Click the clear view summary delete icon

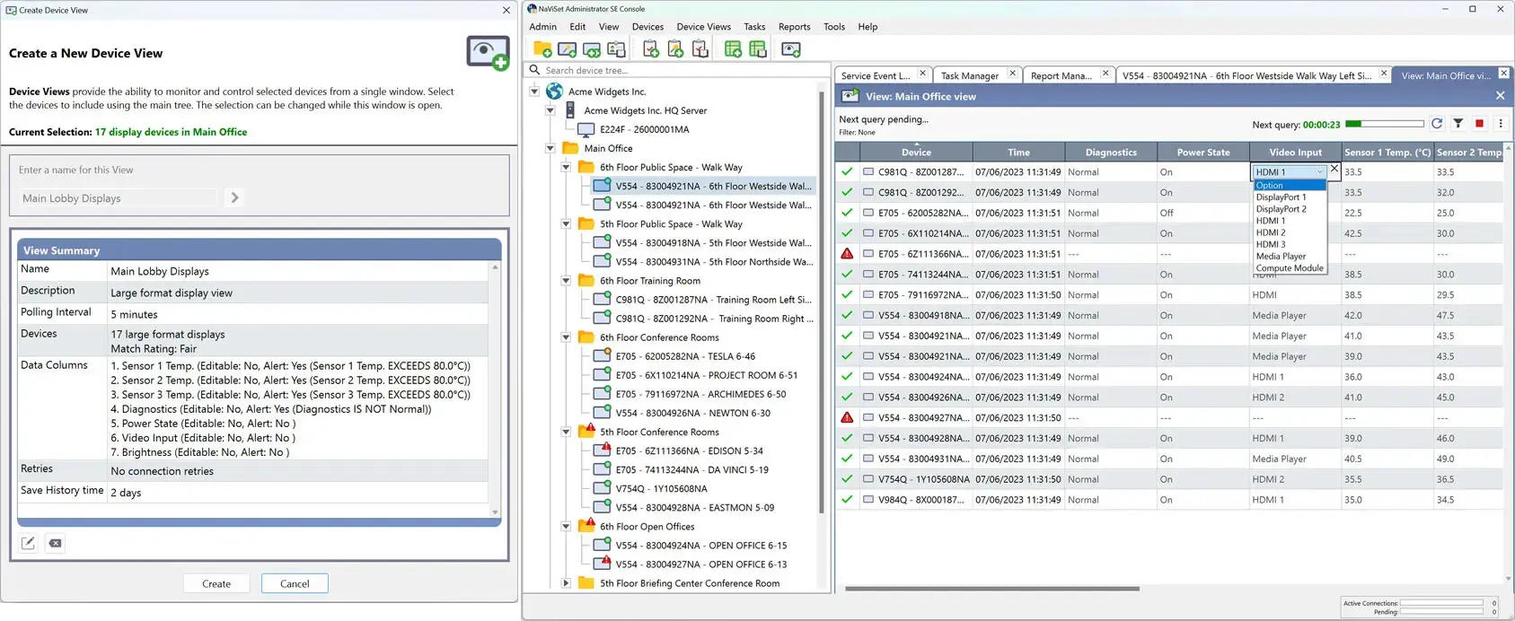point(56,543)
